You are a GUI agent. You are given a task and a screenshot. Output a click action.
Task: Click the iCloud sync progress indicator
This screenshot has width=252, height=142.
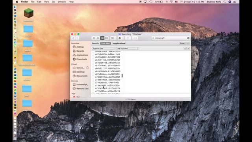(x=87, y=68)
